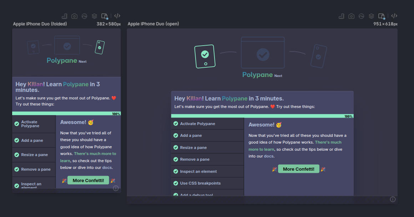Viewport: 414px width, 217px height.
Task: Open reference image overlay on open pane
Action: point(361,16)
